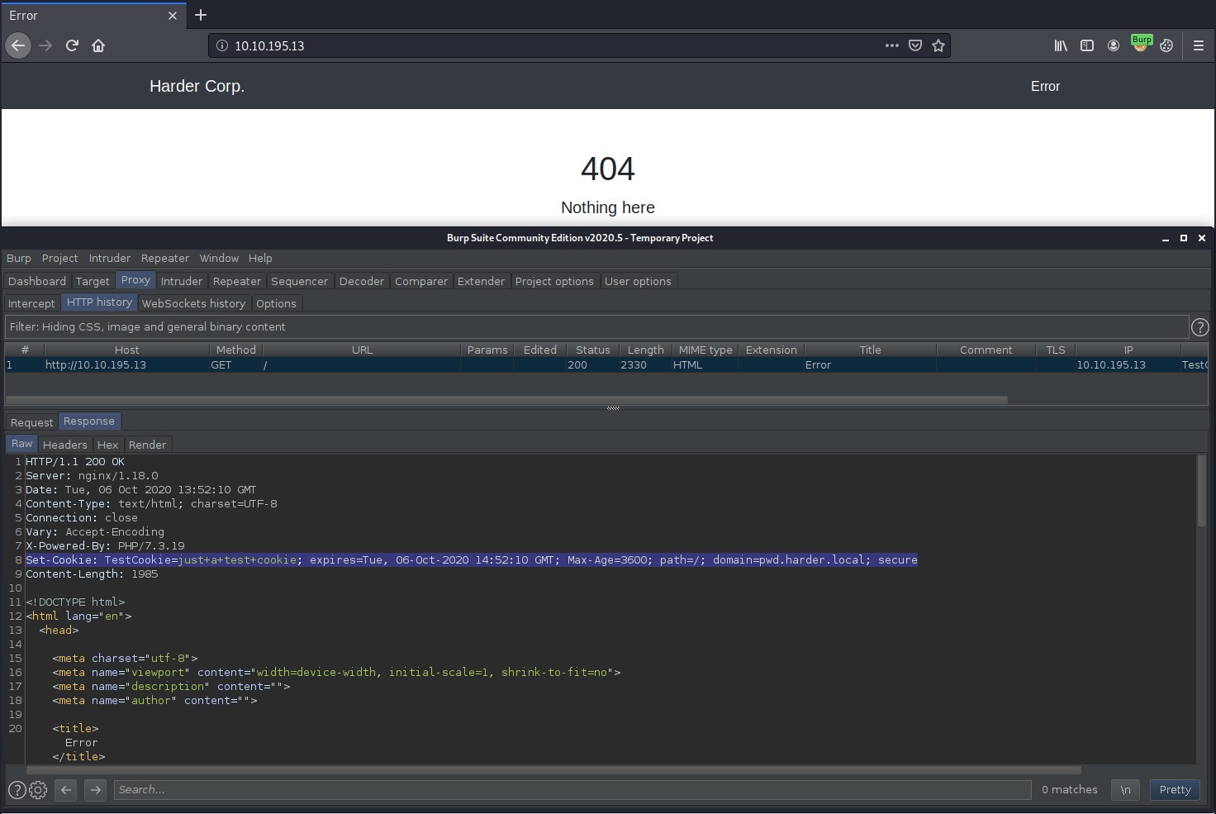1216x814 pixels.
Task: Click the Harder Corp. site link
Action: coord(197,86)
